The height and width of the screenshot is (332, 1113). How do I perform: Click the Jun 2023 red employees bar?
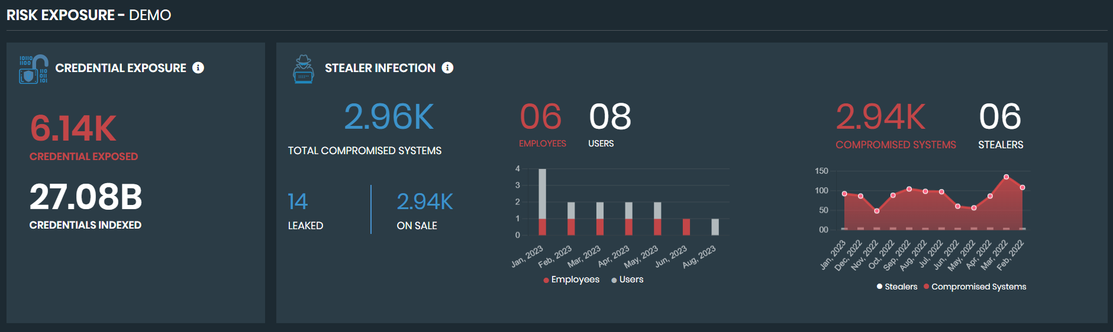[x=686, y=227]
